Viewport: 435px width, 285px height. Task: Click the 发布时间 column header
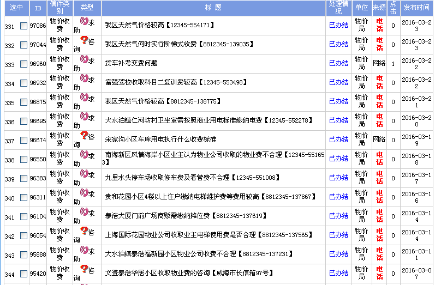(x=416, y=8)
